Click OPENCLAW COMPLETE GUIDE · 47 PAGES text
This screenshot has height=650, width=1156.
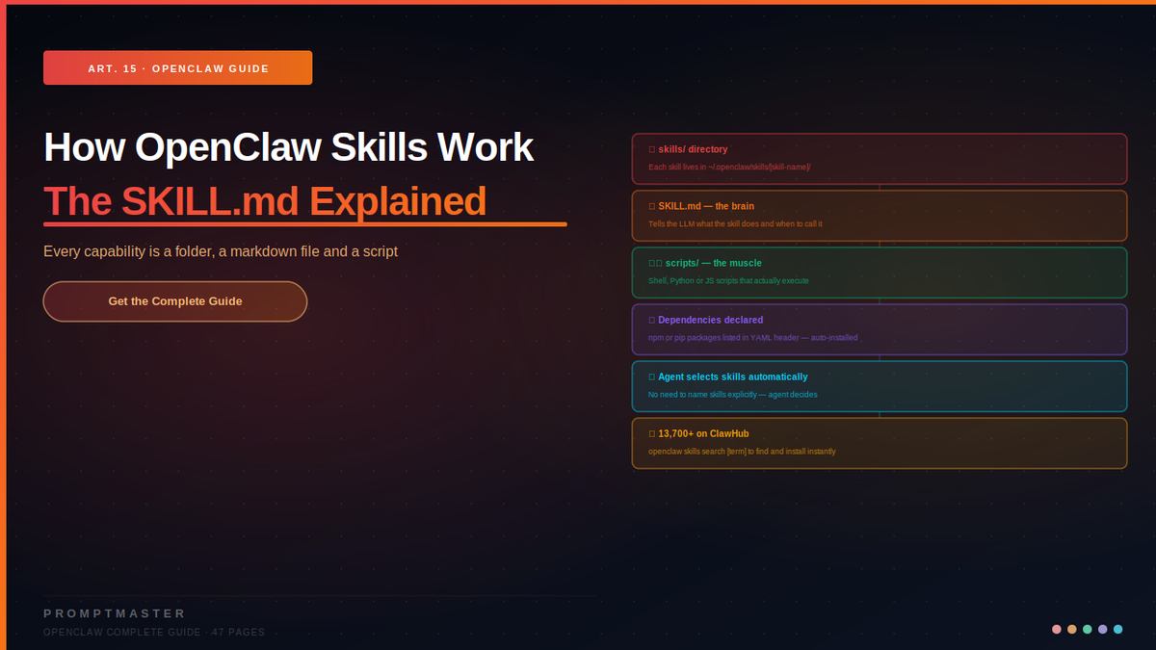click(x=154, y=633)
